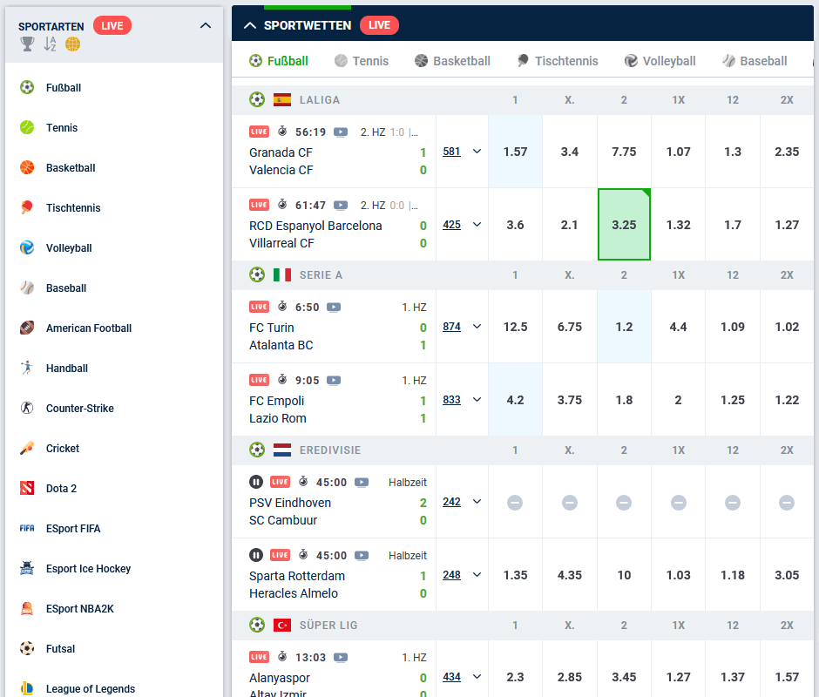Switch to the Basketball tab
The height and width of the screenshot is (697, 819).
tap(452, 61)
